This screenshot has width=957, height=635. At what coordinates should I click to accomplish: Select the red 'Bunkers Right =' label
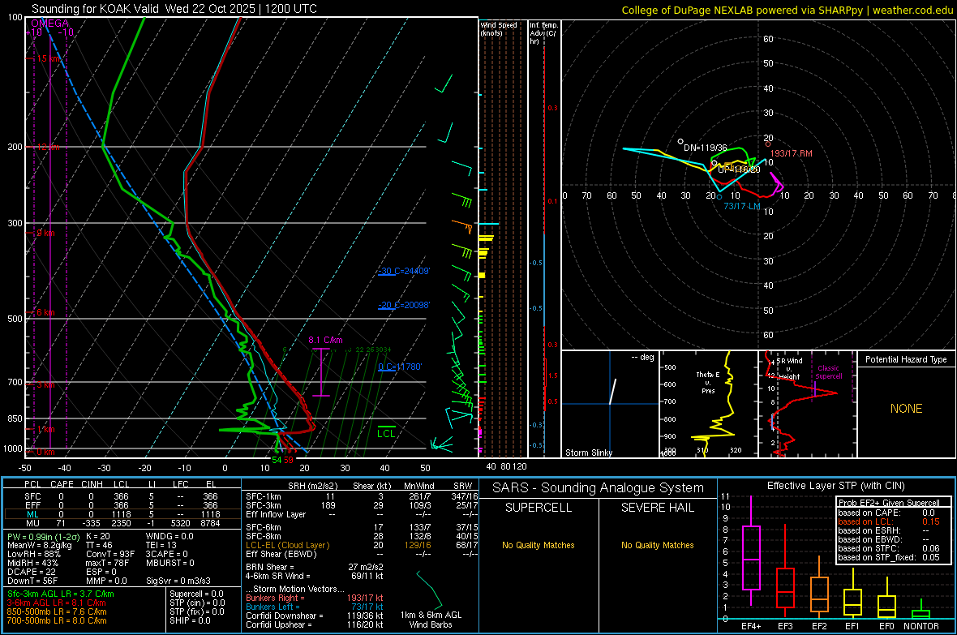tap(275, 598)
